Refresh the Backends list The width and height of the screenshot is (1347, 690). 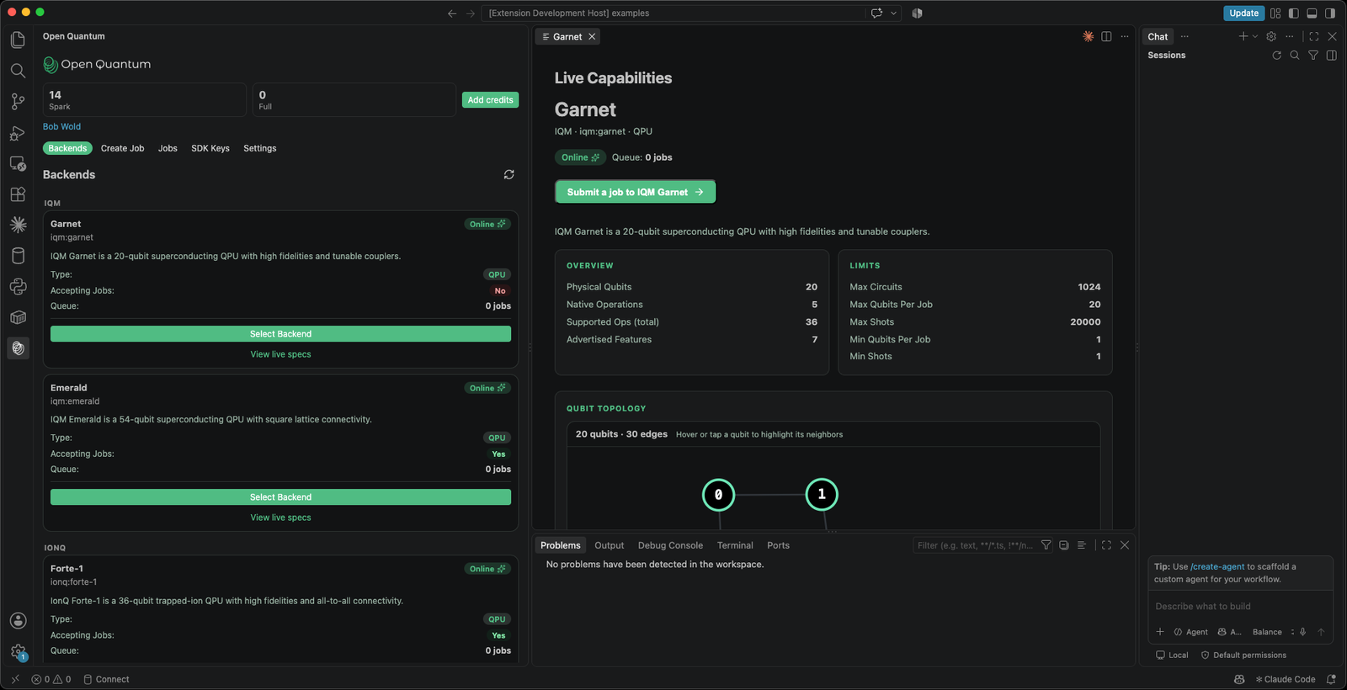pyautogui.click(x=508, y=174)
